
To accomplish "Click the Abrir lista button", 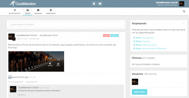I will [139, 92].
